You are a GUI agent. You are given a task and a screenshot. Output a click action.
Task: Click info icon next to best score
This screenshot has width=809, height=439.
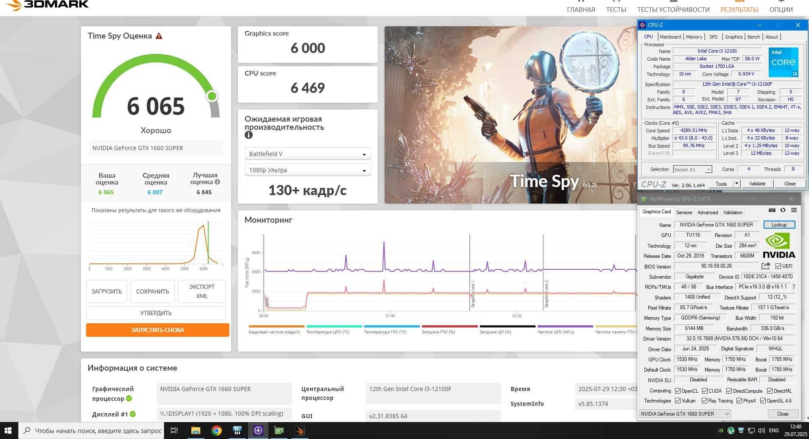217,182
